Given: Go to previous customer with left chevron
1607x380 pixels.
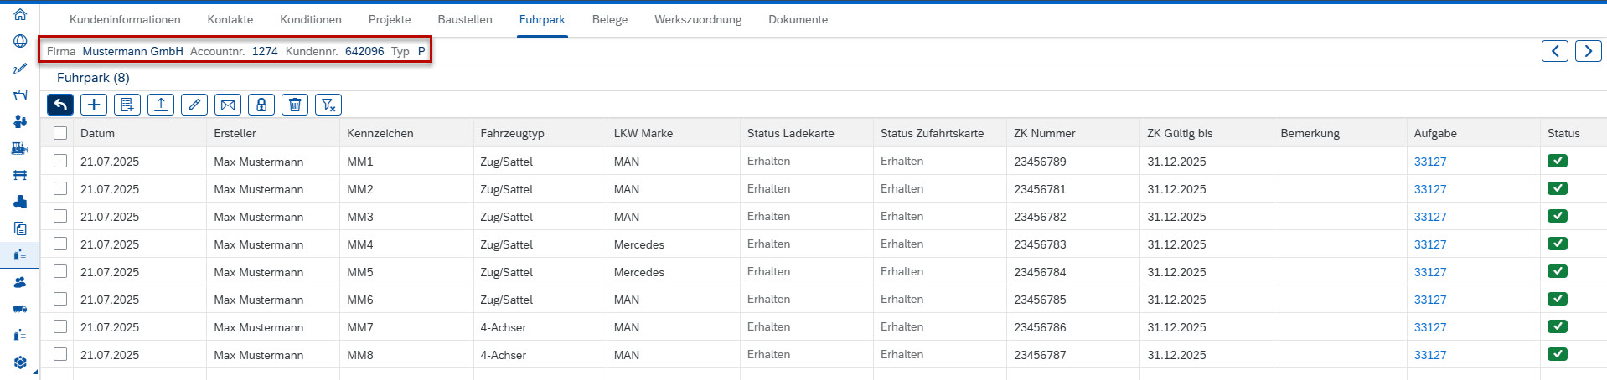Looking at the screenshot, I should pos(1555,51).
